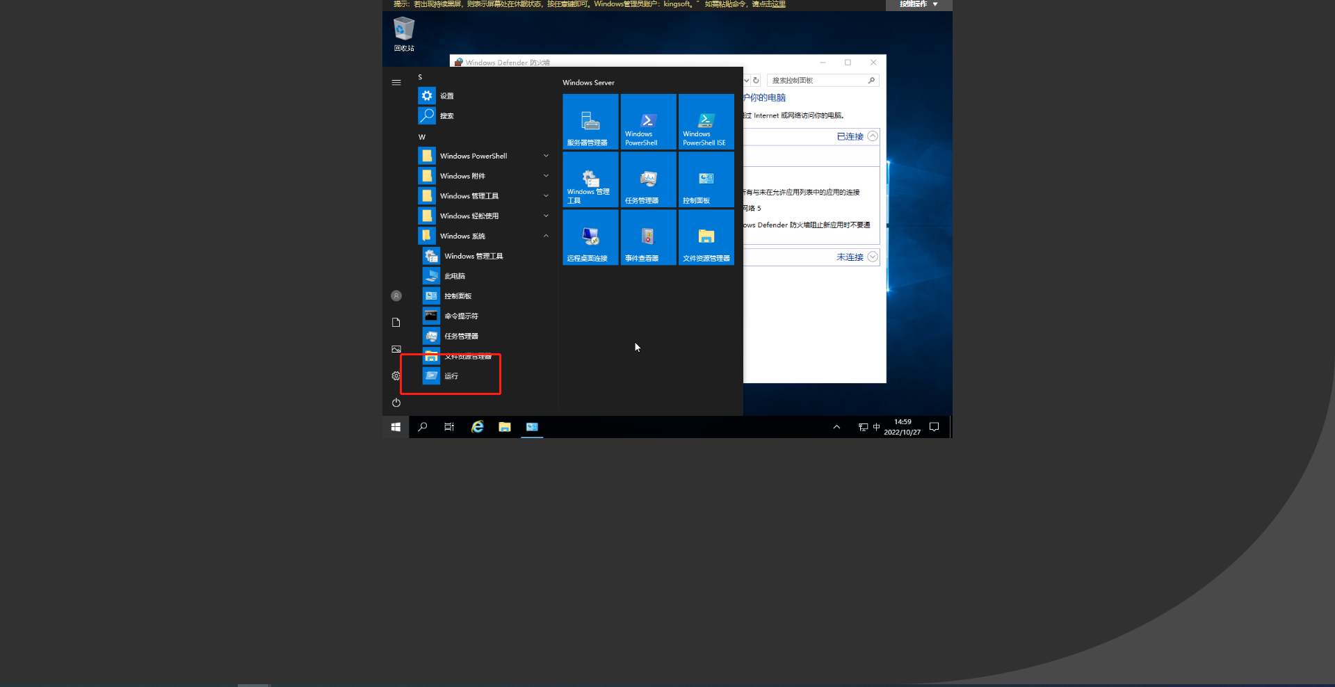This screenshot has height=687, width=1335.
Task: Click Internet Explorer icon on taskbar
Action: pyautogui.click(x=477, y=427)
